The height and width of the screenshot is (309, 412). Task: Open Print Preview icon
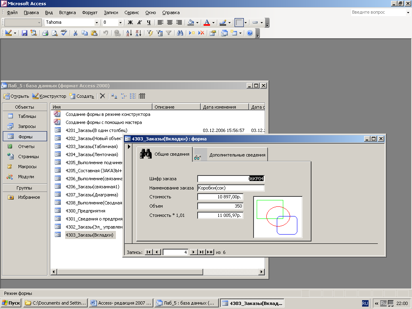54,33
